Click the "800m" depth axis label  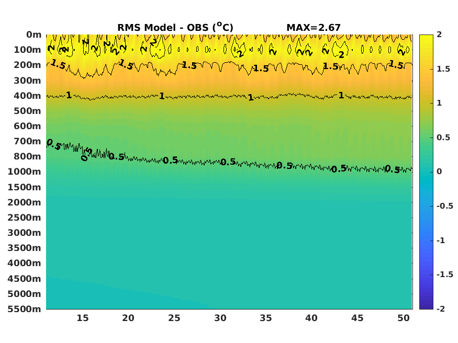tap(27, 156)
